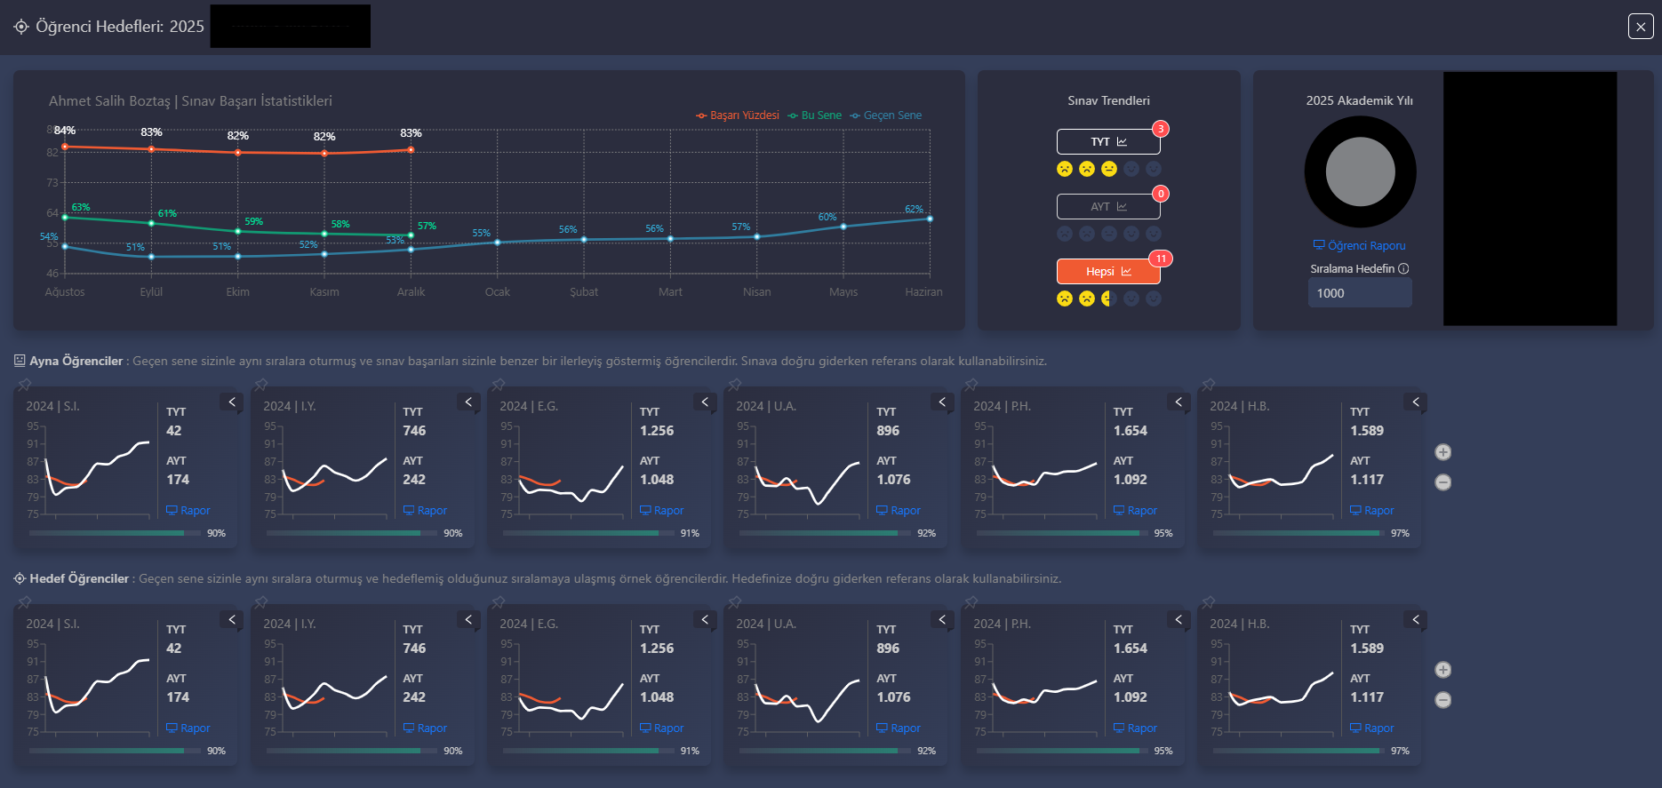Click info icon next to Sıralama Hedefin

coord(1403,268)
